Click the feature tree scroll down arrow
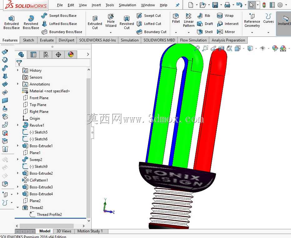291x238 pixels. tap(89, 221)
